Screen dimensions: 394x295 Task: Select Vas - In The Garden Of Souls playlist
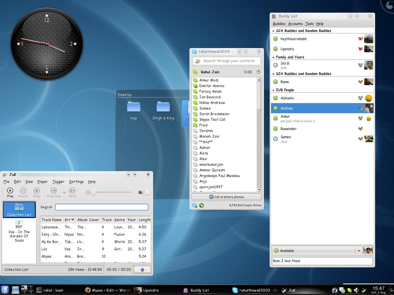click(19, 231)
